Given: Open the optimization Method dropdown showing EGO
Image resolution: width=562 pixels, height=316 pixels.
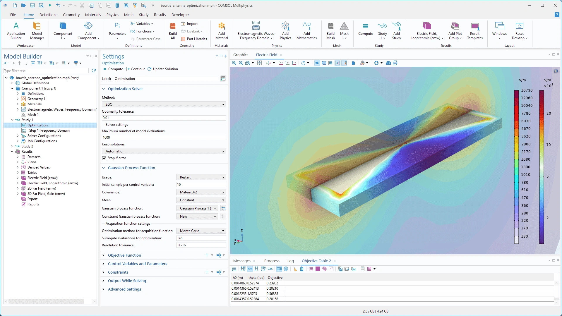Looking at the screenshot, I should tap(164, 104).
